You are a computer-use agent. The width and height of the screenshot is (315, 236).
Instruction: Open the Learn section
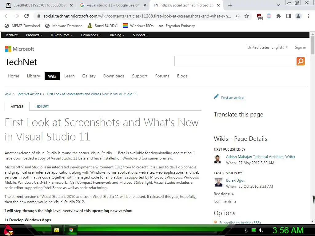point(69,76)
